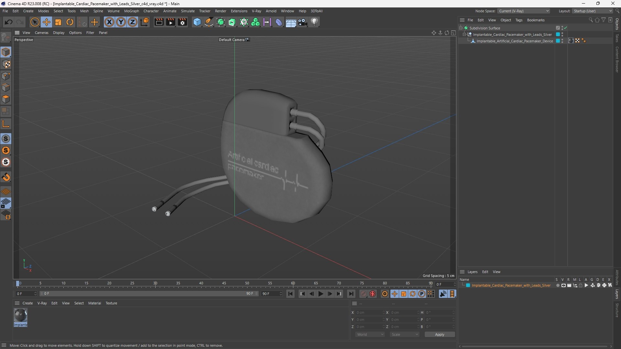The height and width of the screenshot is (349, 621).
Task: Toggle Z axis lock
Action: pyautogui.click(x=133, y=22)
